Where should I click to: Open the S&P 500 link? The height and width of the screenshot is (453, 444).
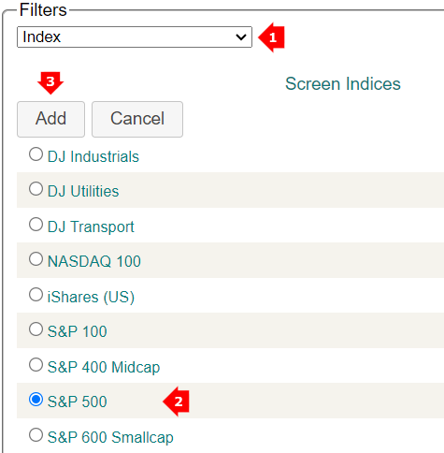(x=78, y=402)
